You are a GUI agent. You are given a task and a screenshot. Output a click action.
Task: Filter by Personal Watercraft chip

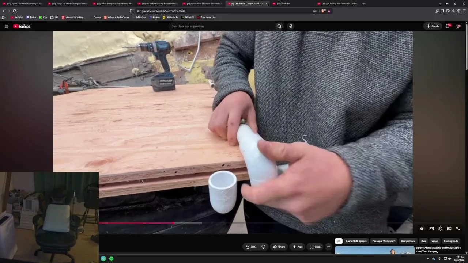(384, 241)
